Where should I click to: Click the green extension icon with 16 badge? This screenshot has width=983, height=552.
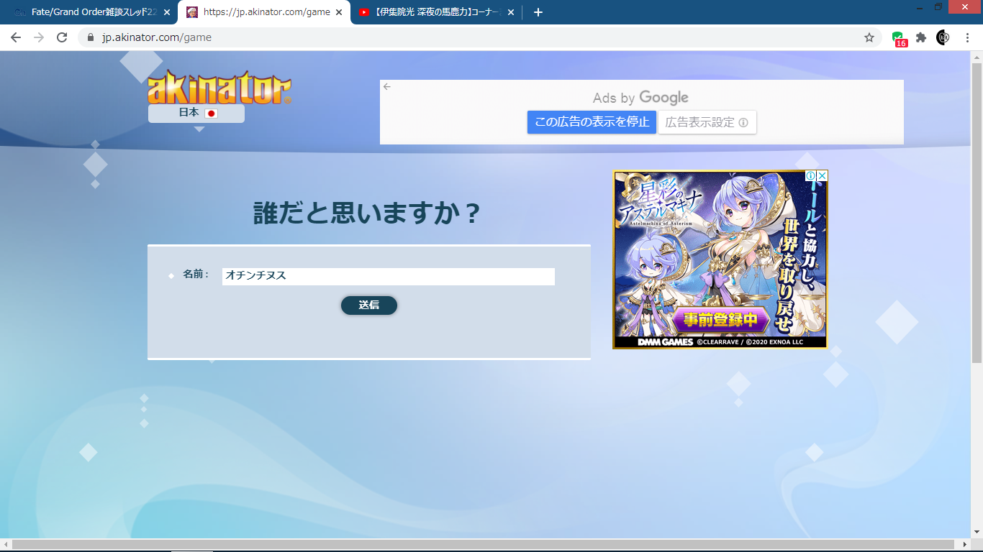click(898, 38)
